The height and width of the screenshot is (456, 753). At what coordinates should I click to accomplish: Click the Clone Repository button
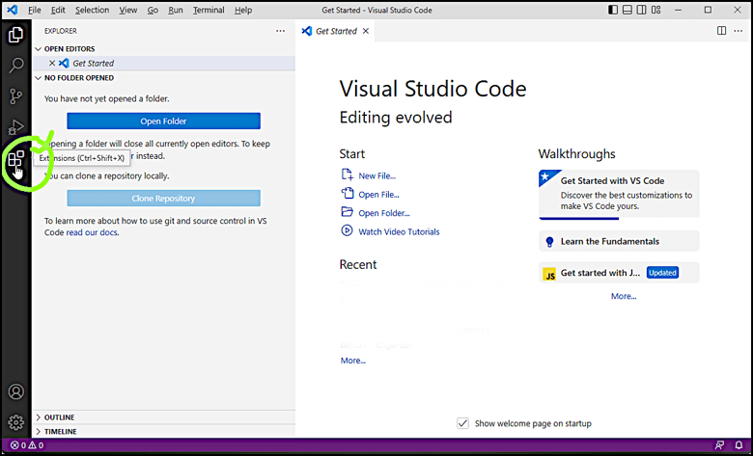[163, 199]
